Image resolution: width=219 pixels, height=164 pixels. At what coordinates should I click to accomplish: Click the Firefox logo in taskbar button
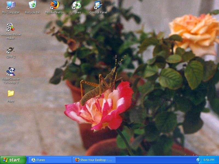coord(77,160)
